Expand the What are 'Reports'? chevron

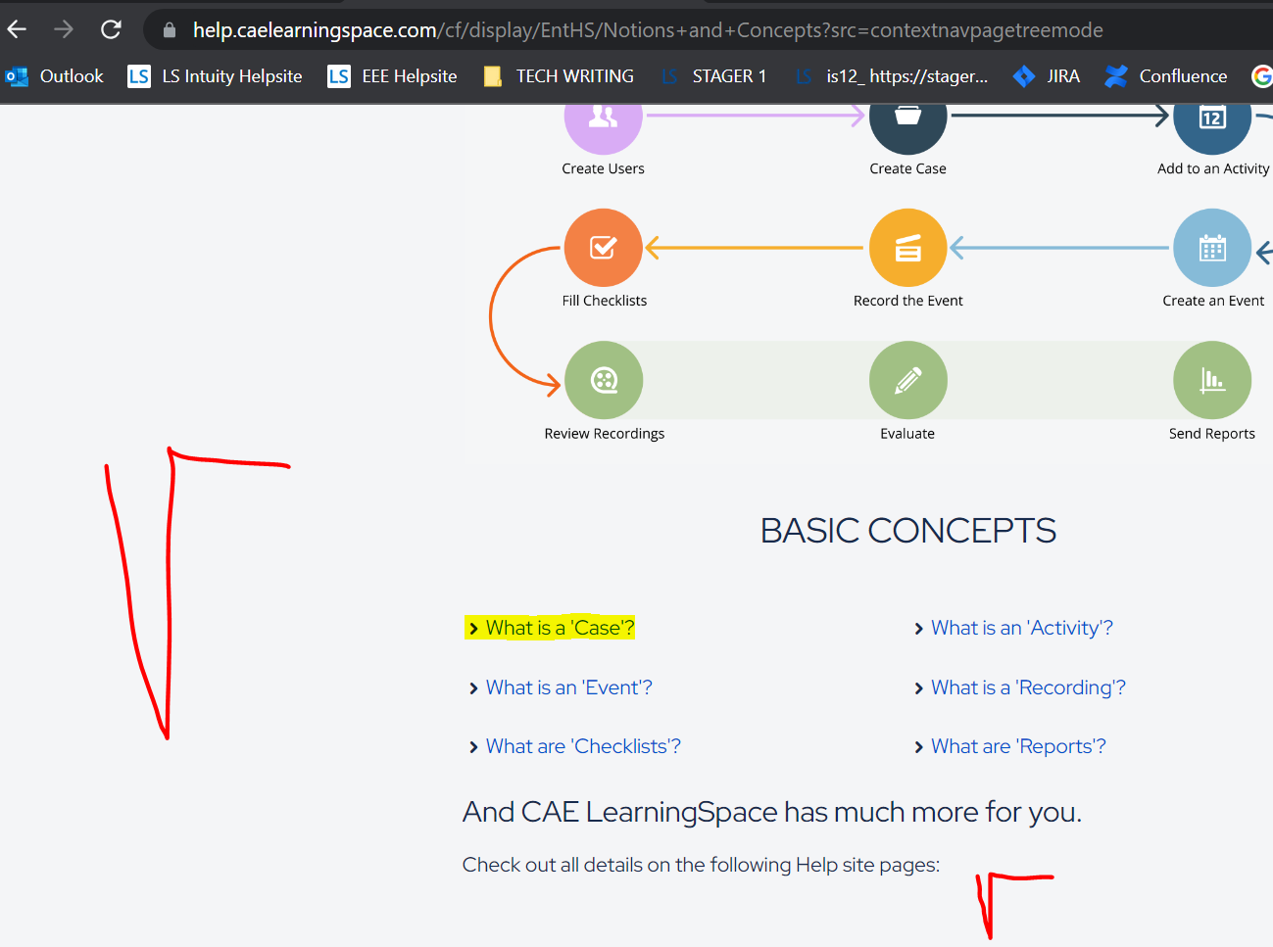click(918, 747)
